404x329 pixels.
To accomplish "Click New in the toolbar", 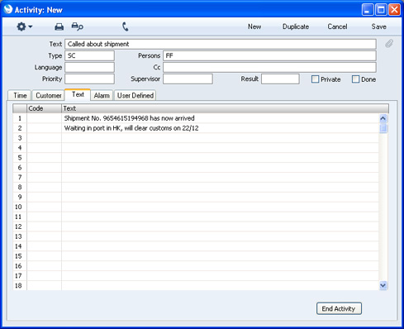I will pyautogui.click(x=254, y=26).
